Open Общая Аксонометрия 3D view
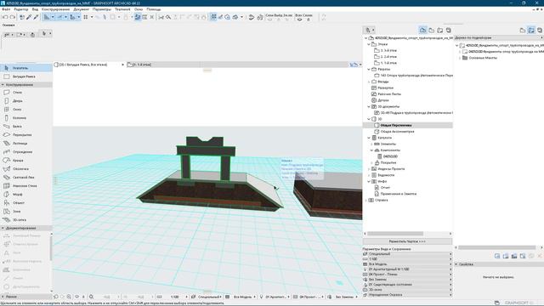544x306 pixels. pos(397,132)
